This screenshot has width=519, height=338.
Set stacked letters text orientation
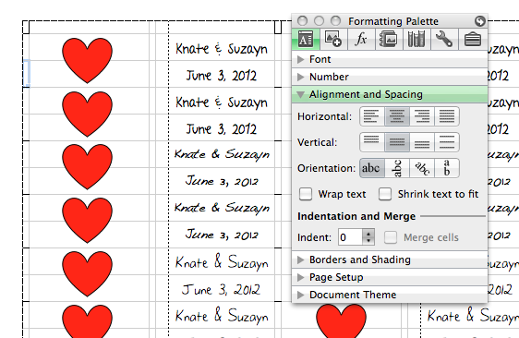[x=447, y=168]
